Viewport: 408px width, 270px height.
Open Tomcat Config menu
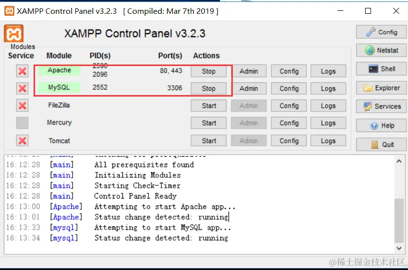point(289,140)
